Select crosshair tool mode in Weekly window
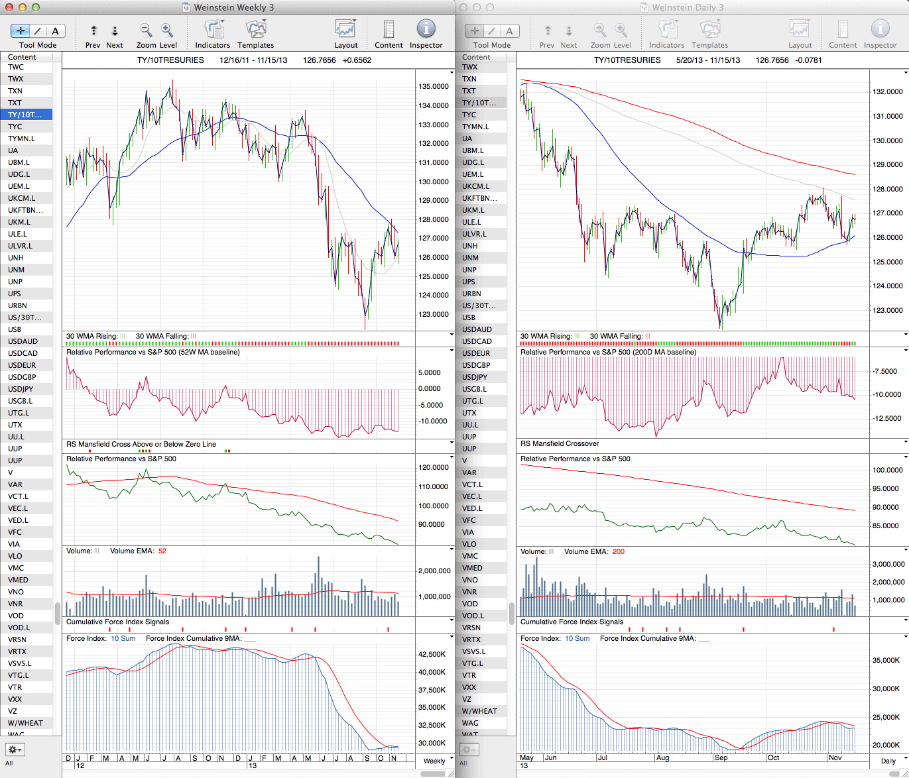Image resolution: width=909 pixels, height=778 pixels. pyautogui.click(x=21, y=30)
